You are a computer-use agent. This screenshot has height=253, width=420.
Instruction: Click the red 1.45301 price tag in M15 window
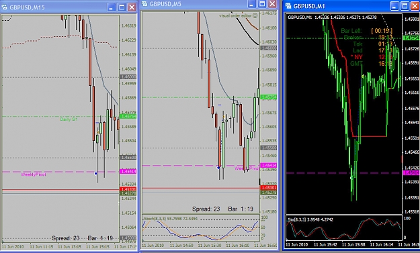128,189
